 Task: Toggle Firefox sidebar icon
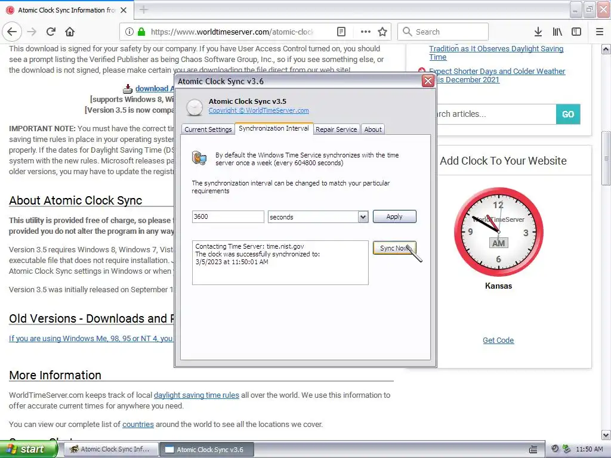576,32
